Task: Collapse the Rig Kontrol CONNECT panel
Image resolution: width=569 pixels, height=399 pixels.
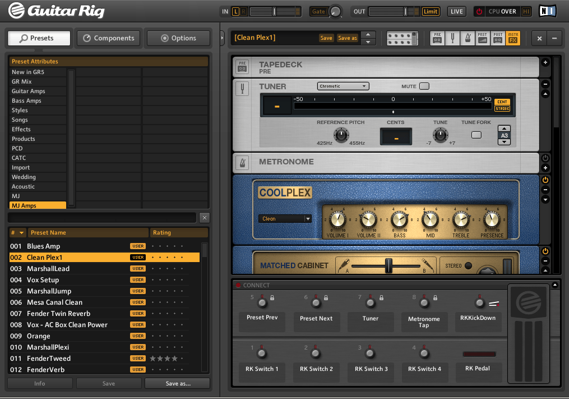Action: (x=555, y=285)
